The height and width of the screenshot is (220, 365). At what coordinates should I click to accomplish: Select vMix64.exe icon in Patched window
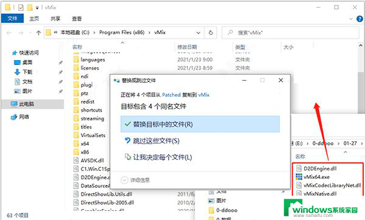tap(299, 177)
